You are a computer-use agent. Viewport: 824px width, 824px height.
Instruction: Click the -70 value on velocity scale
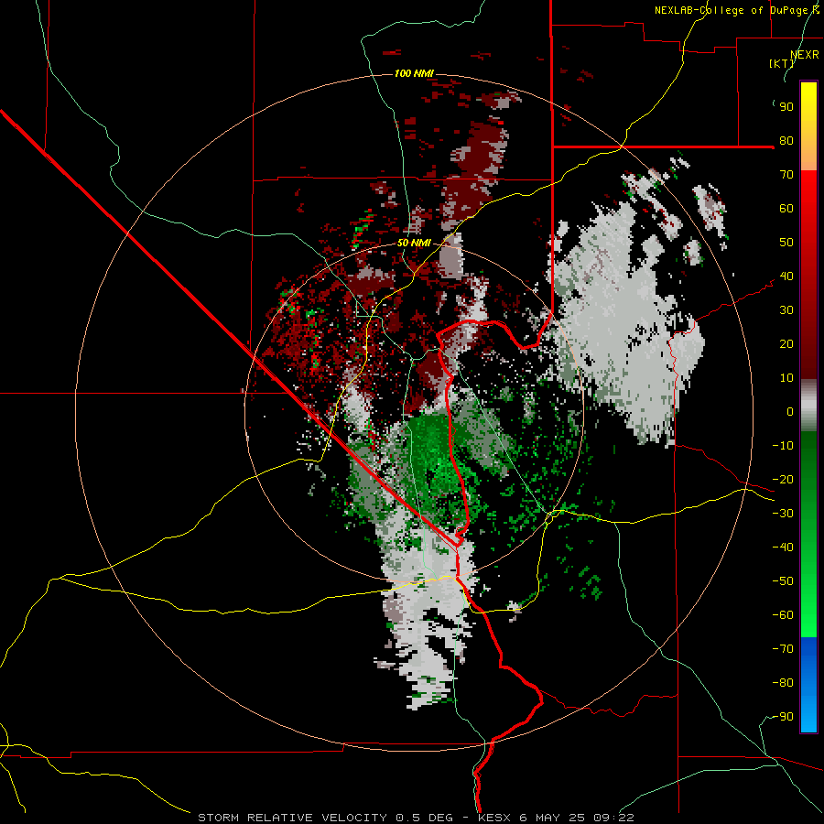click(x=783, y=649)
